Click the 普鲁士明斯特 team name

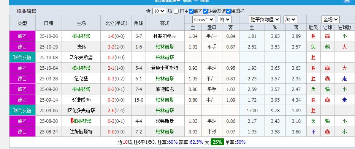pyautogui.click(x=165, y=68)
